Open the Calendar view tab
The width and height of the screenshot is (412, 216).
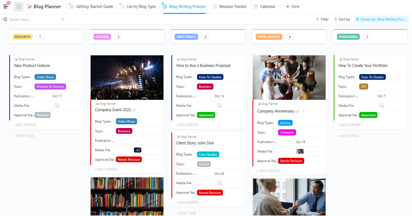pos(265,6)
